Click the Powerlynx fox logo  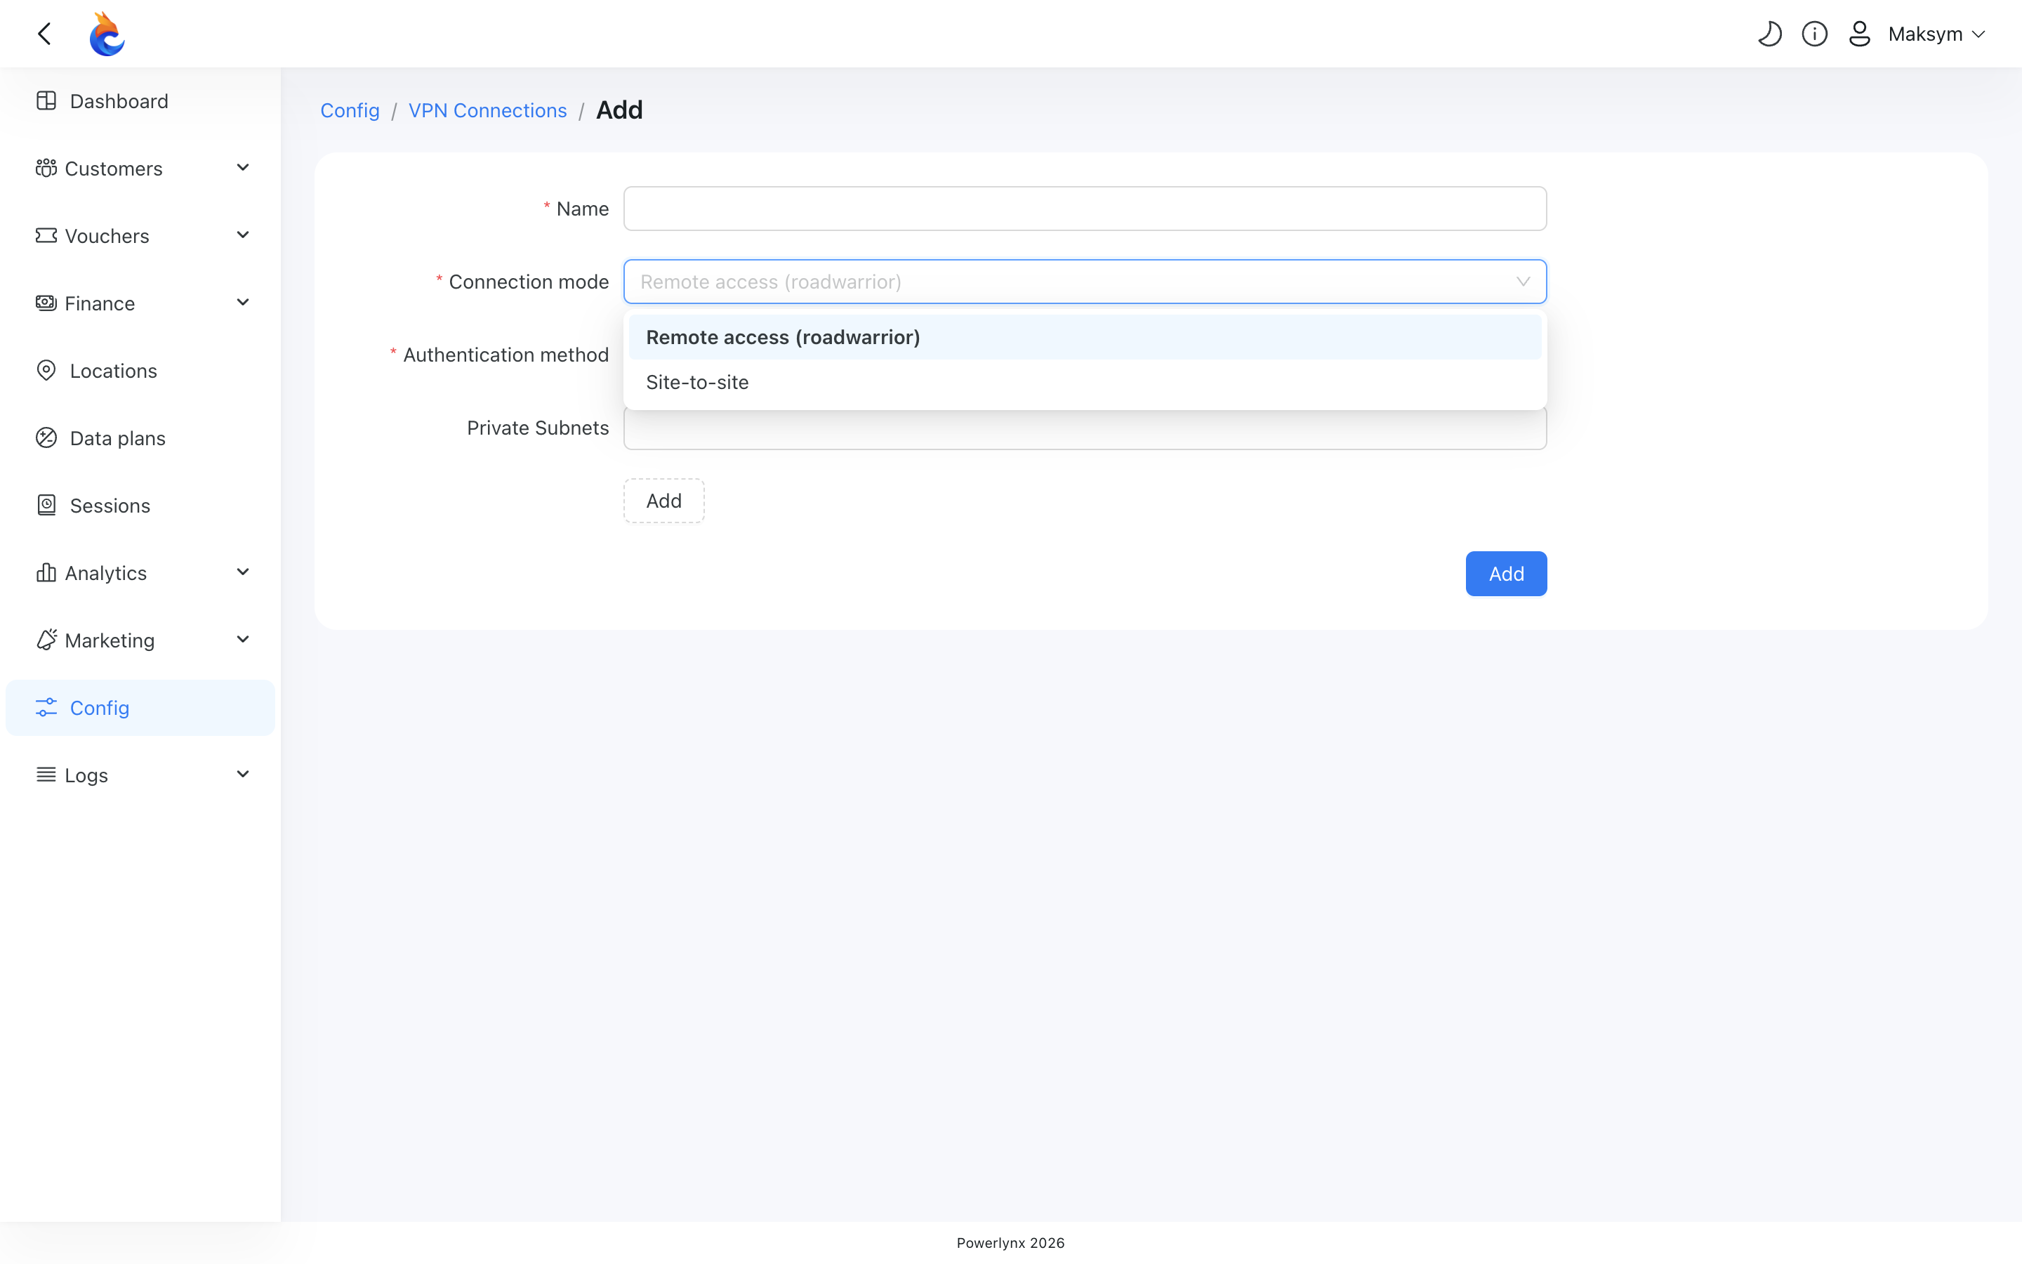coord(107,34)
